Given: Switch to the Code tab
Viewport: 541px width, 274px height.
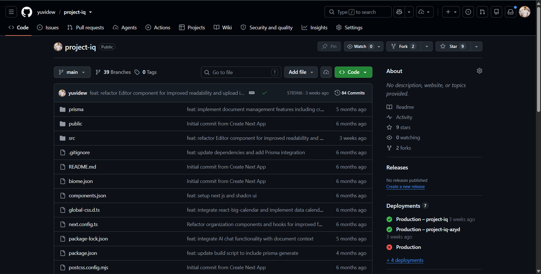Looking at the screenshot, I should 18,27.
